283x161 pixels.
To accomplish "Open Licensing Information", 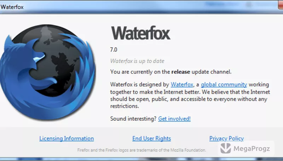I will point(67,138).
